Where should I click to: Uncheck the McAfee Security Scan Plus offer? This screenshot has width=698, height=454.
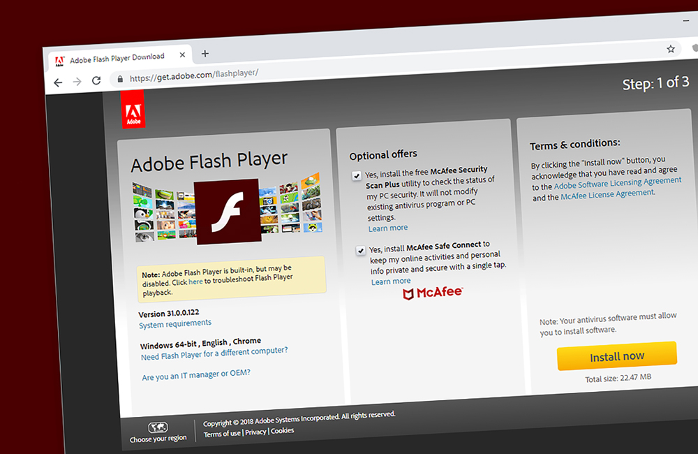(x=356, y=175)
